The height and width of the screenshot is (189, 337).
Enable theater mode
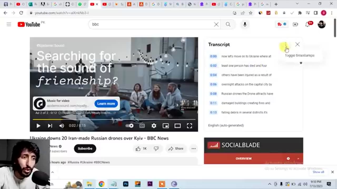[177, 126]
